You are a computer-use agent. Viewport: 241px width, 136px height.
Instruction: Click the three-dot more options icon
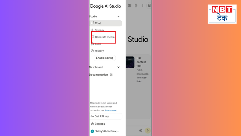tap(143, 6)
